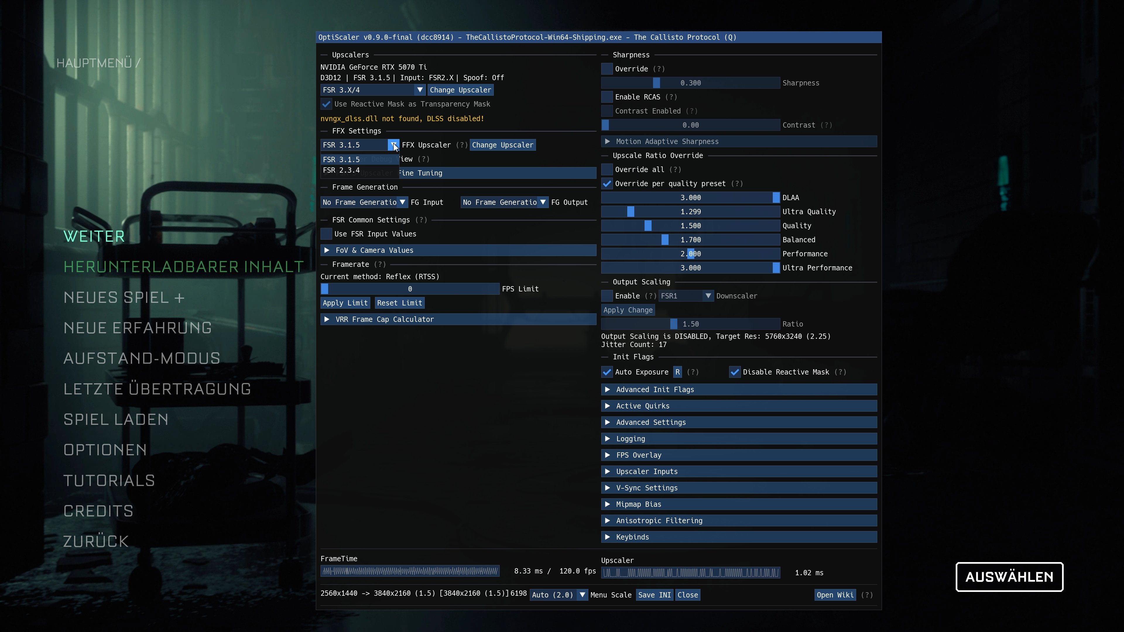Expand Motion Adaptive Sharpness arrow

point(607,141)
